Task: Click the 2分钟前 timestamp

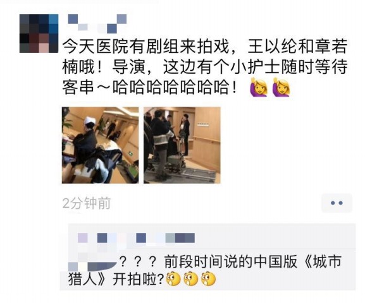Action: coord(87,203)
